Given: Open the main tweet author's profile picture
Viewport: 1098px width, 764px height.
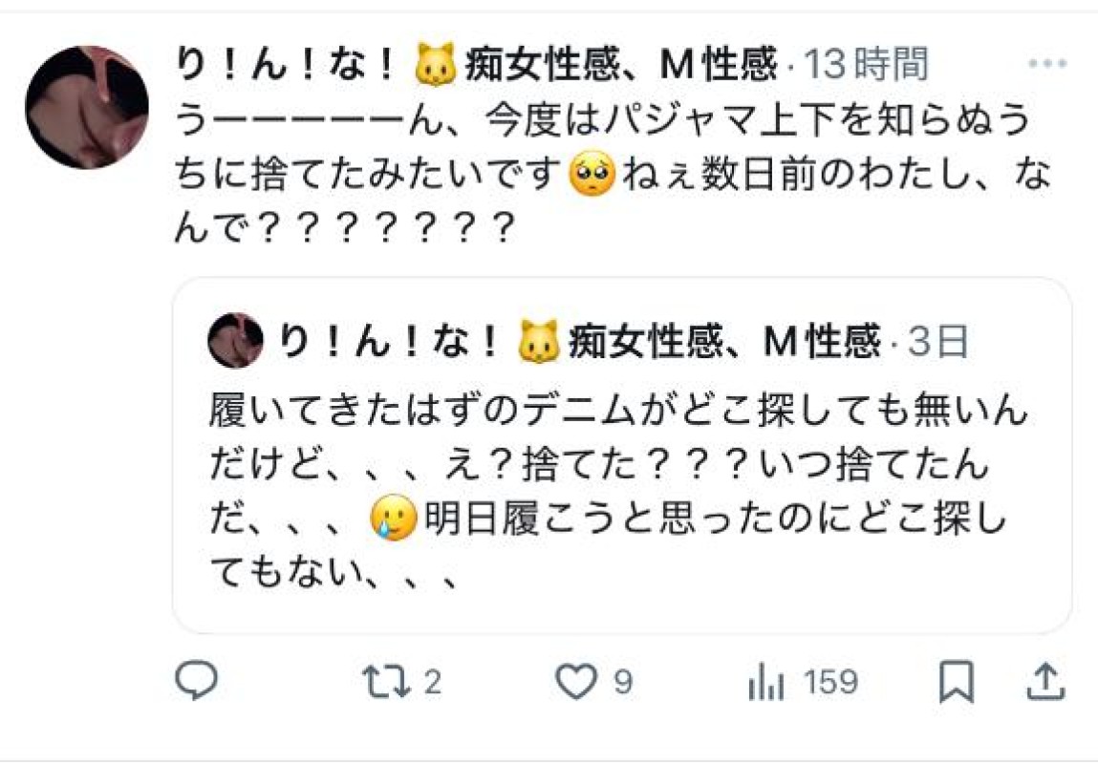Looking at the screenshot, I should click(x=87, y=107).
